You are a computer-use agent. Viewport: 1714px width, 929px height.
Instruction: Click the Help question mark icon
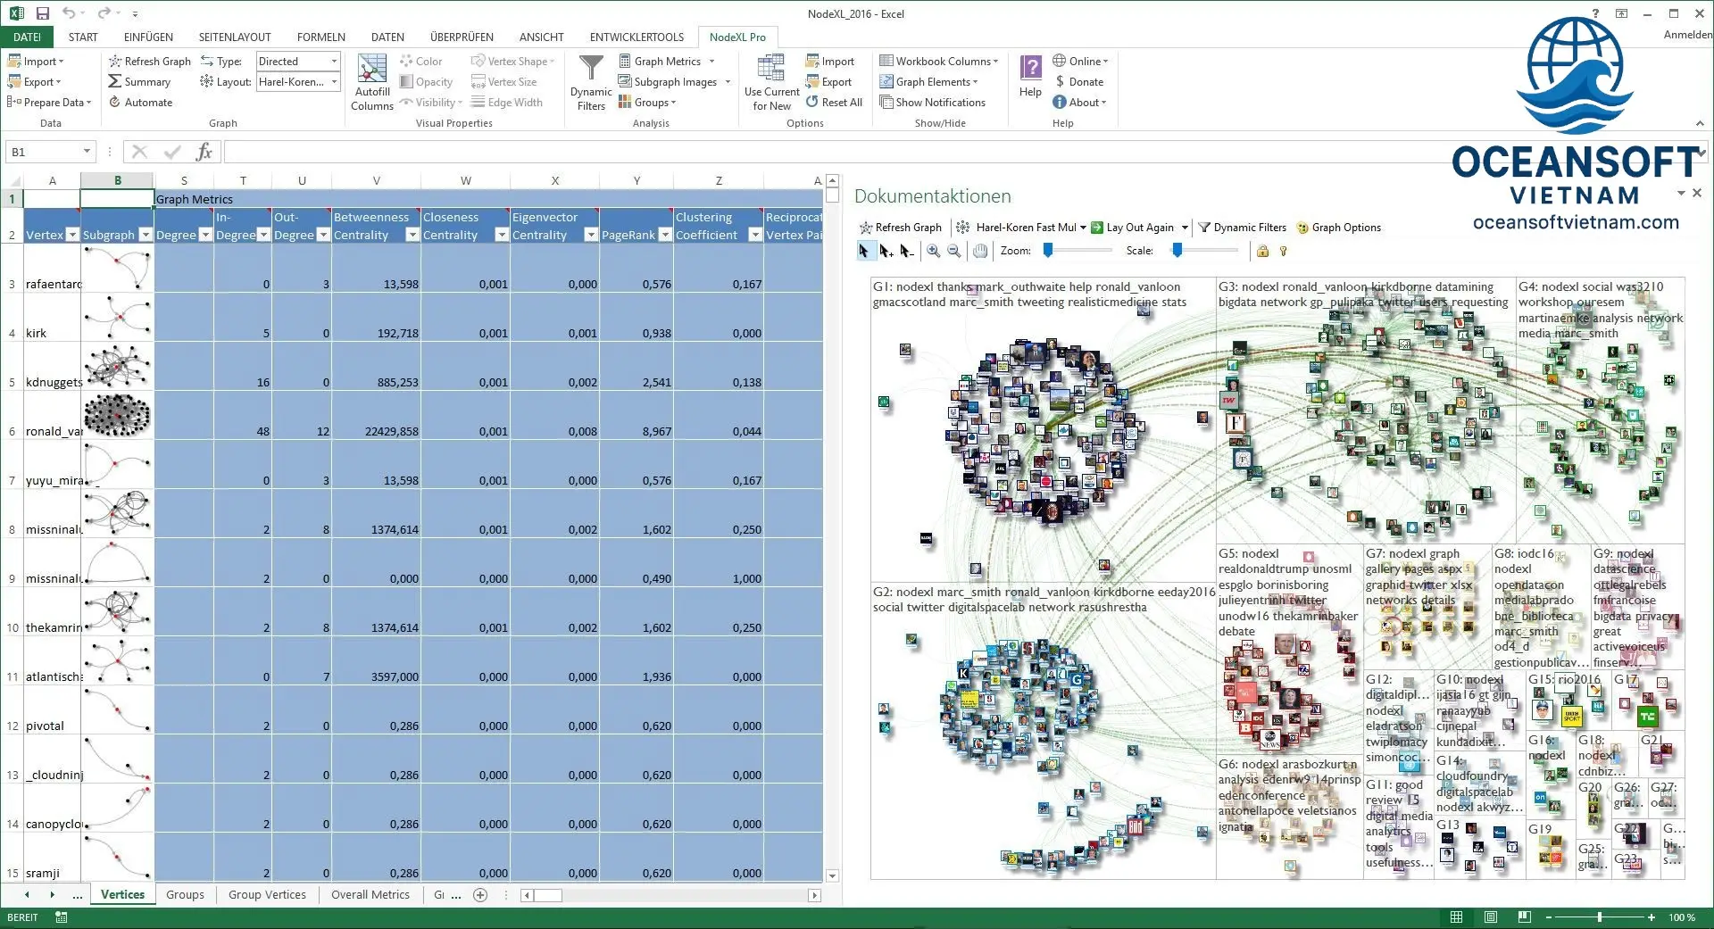click(x=1030, y=68)
